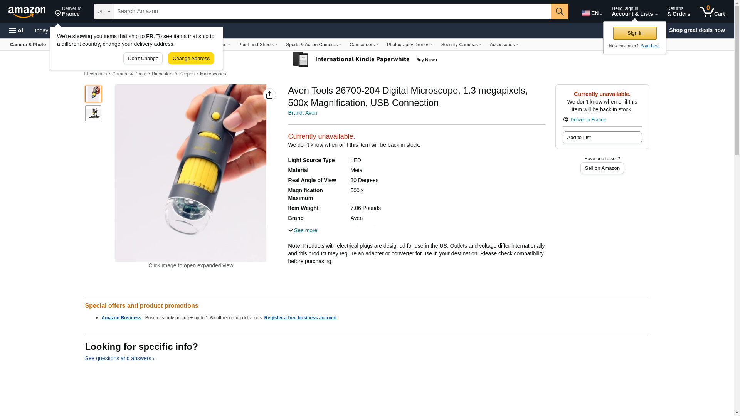Click the yellow Sign in button

pyautogui.click(x=635, y=33)
